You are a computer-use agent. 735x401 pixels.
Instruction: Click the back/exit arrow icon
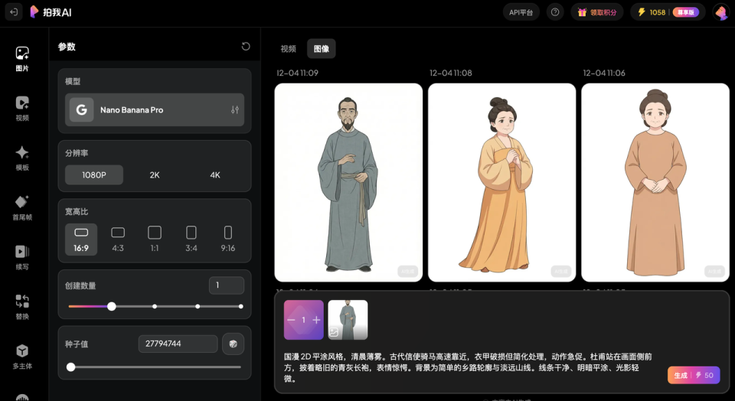click(x=14, y=12)
